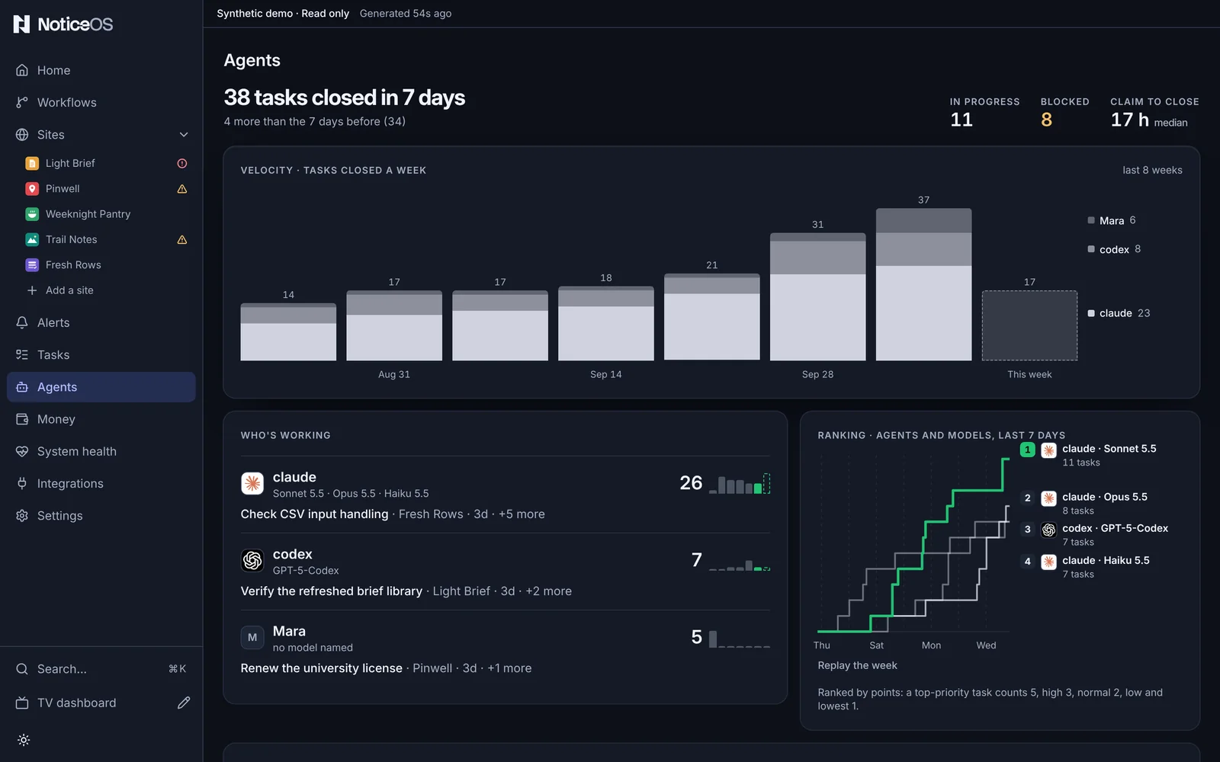Click the Pinwell site icon

(32, 189)
